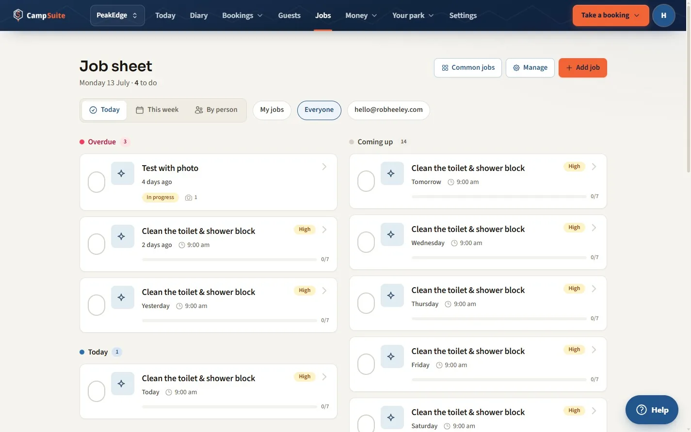Click the High badge on the Tomorrow job
Viewport: 691px width, 432px height.
pyautogui.click(x=574, y=167)
